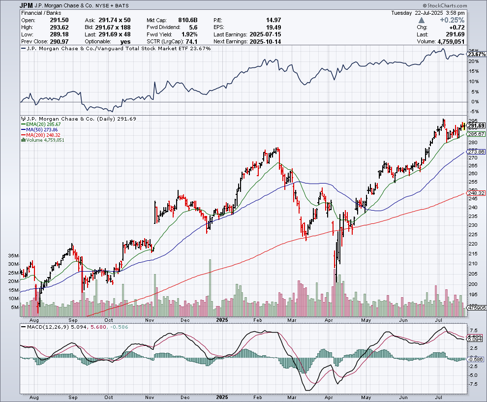Click the JPM/Vanguard Total Stock Market ETF legend

tap(116, 48)
